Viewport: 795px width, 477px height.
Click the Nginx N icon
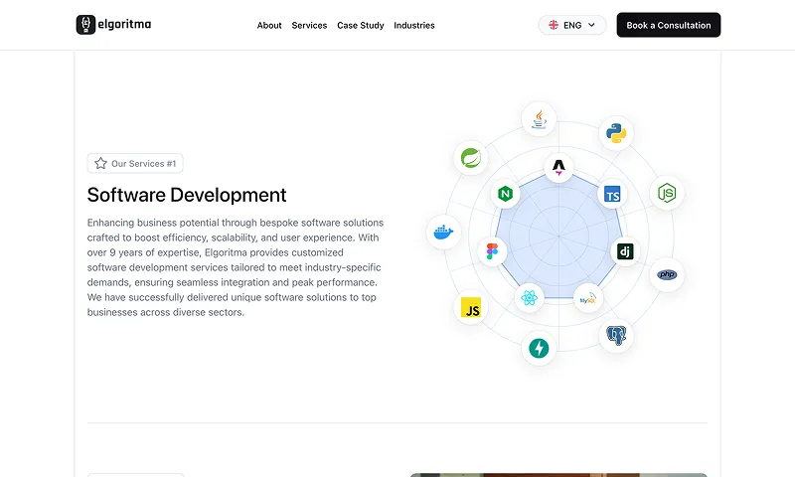coord(505,194)
